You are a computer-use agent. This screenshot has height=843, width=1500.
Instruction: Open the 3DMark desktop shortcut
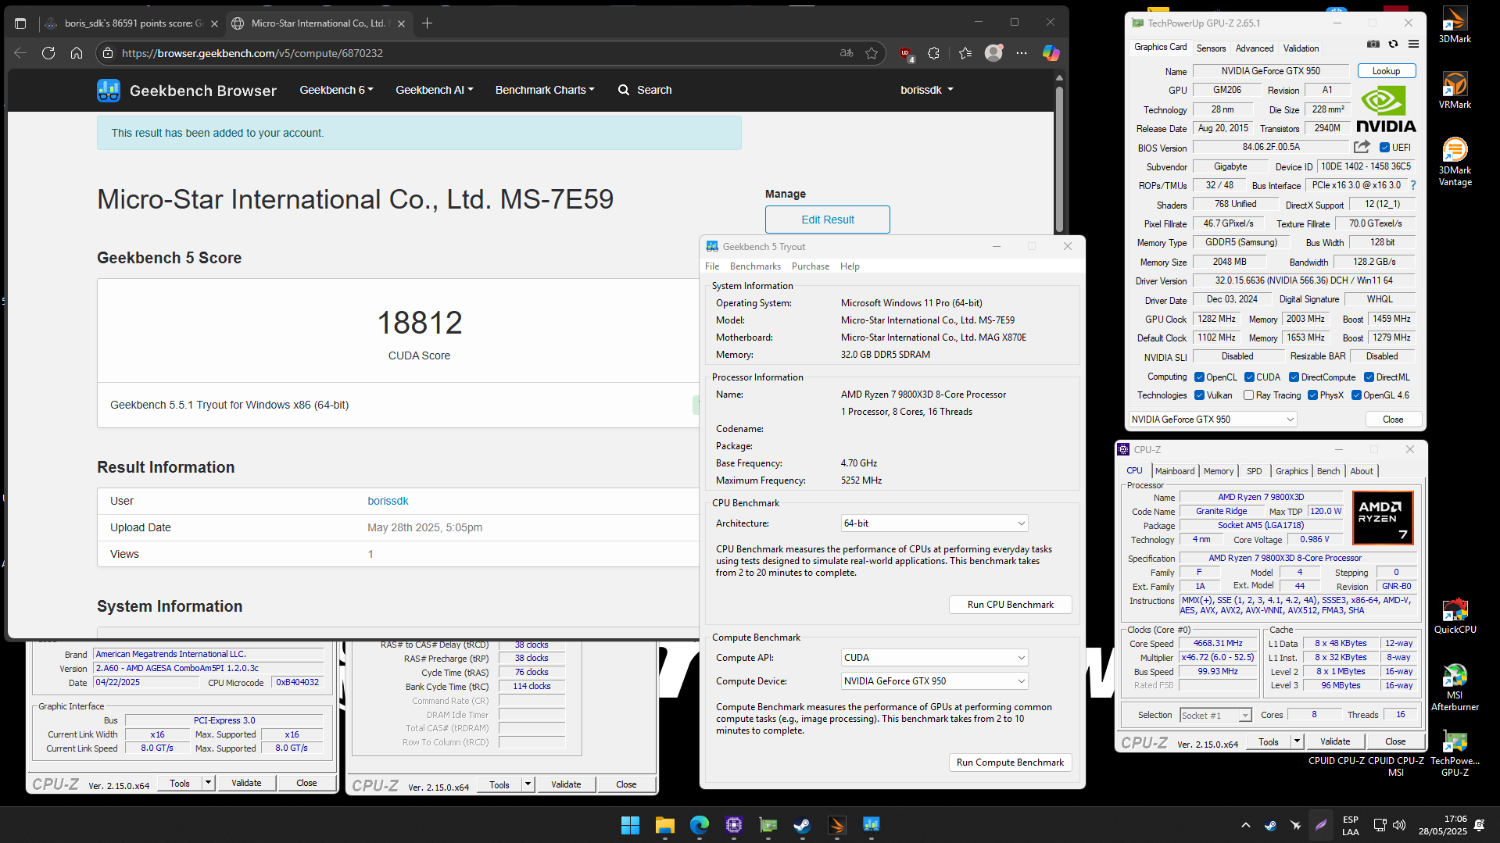click(x=1455, y=25)
